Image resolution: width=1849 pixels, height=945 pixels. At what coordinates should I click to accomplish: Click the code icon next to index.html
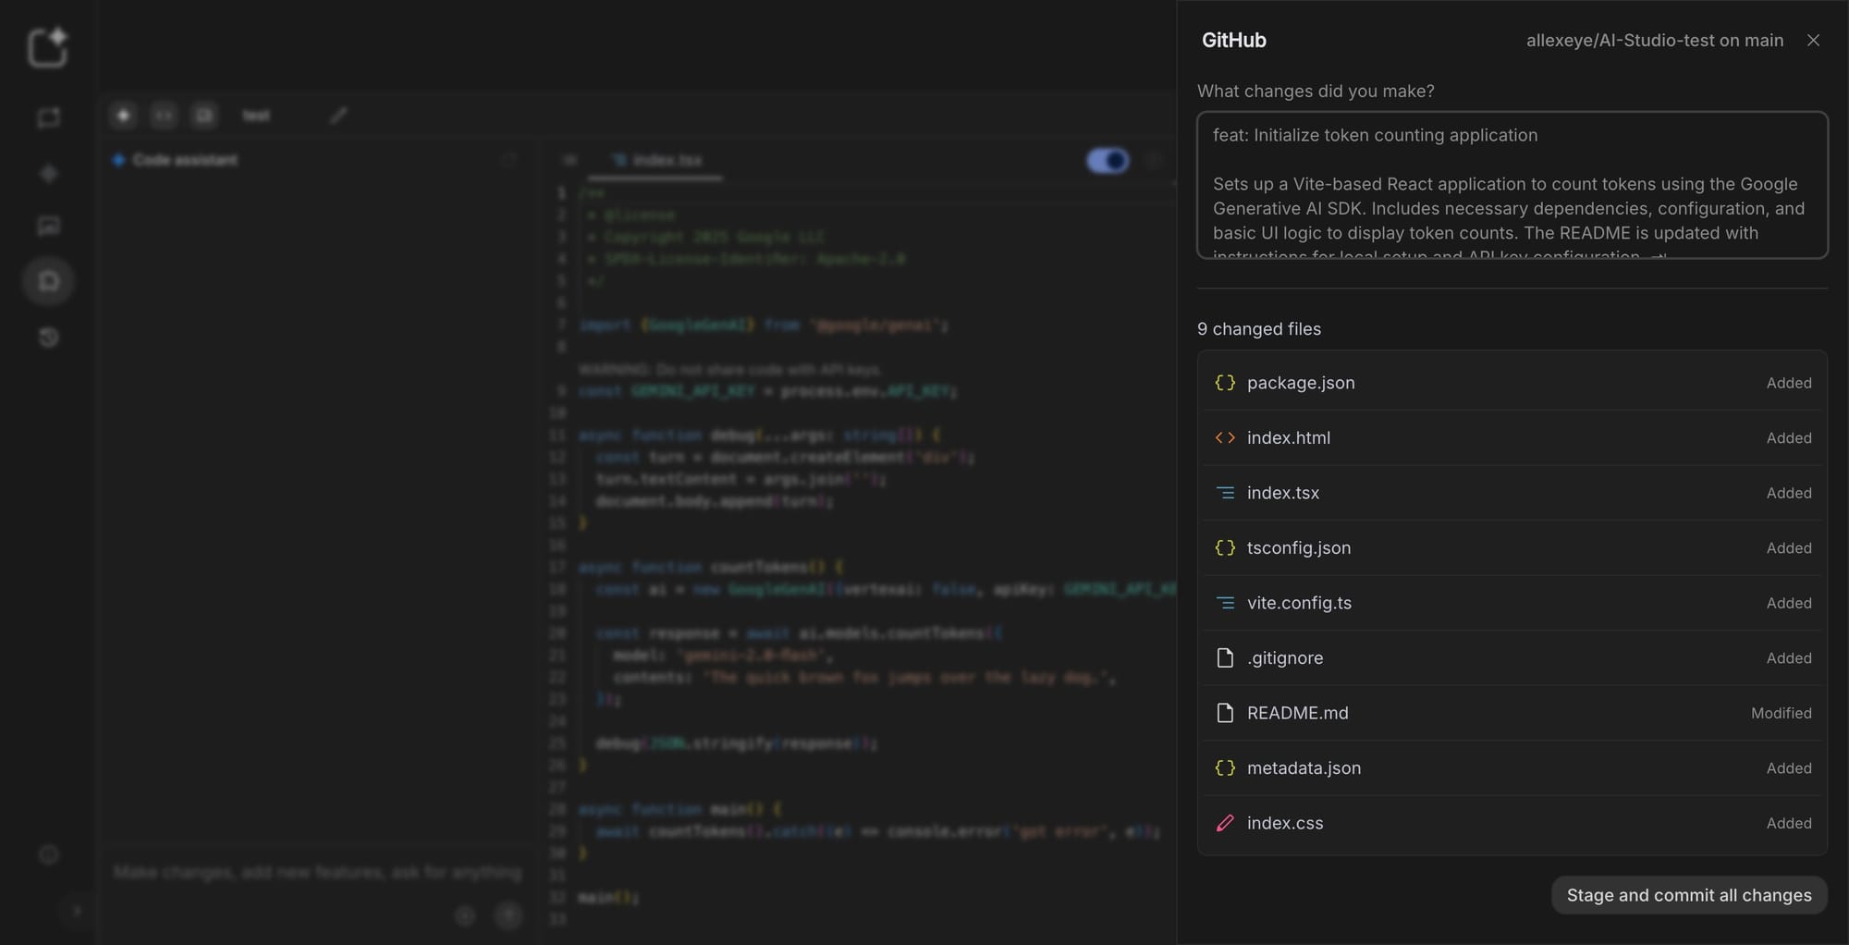pos(1225,437)
